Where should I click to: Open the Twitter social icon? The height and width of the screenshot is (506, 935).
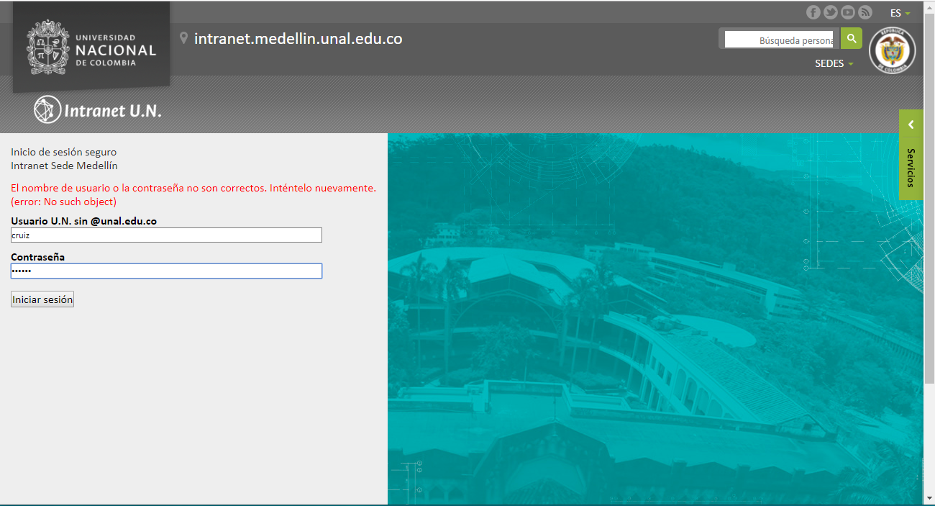click(831, 12)
